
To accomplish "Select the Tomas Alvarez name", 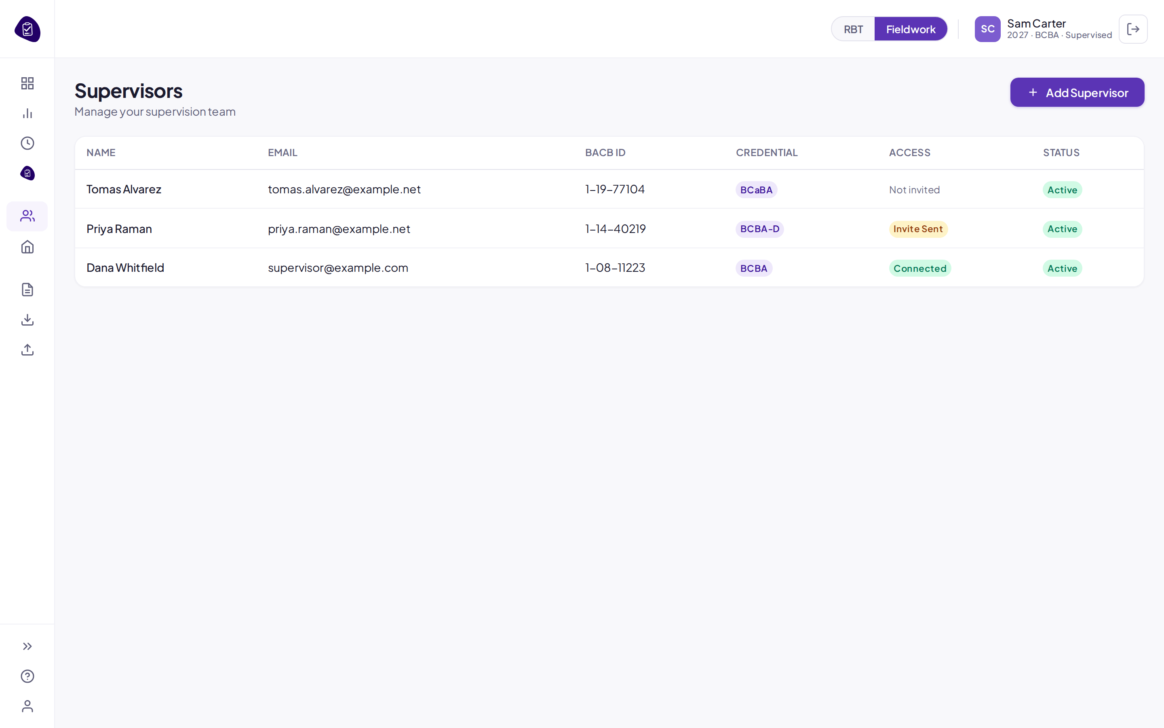I will [124, 189].
